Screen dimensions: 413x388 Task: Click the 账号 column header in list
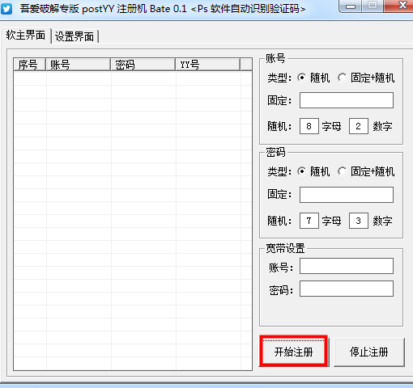click(78, 65)
